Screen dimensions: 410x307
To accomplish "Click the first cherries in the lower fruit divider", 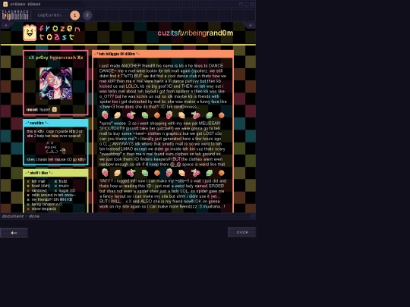I will coord(131,173).
